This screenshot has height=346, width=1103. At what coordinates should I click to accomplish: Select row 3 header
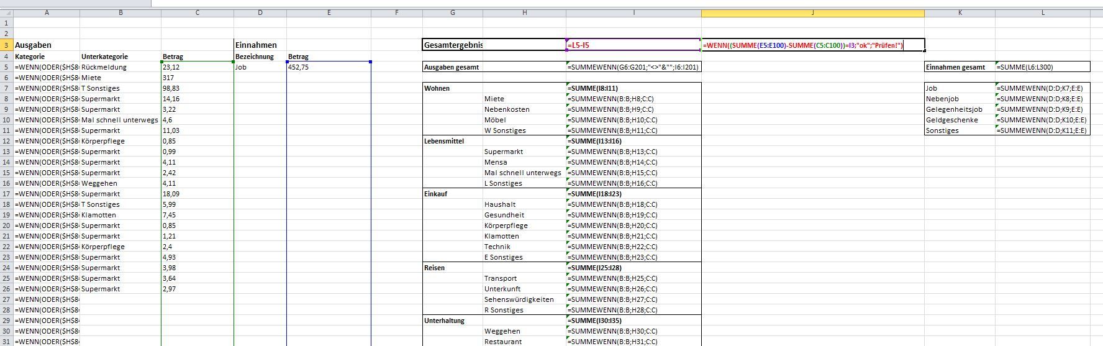[x=6, y=45]
